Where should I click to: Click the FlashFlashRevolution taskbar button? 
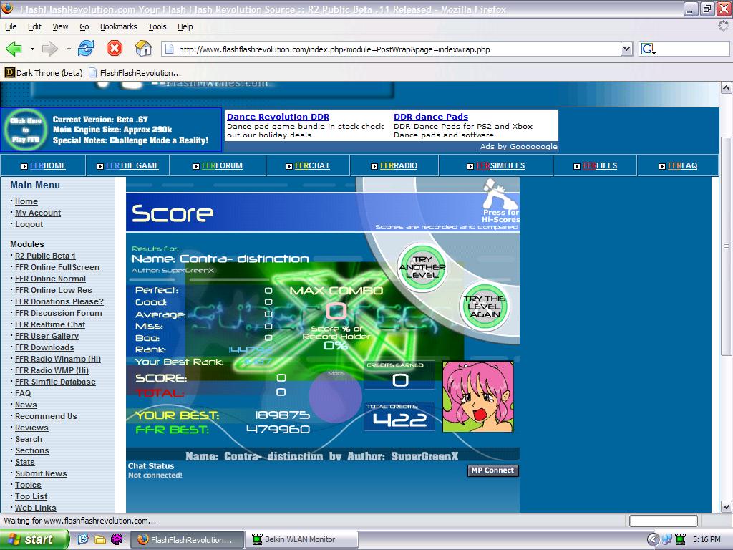(187, 540)
